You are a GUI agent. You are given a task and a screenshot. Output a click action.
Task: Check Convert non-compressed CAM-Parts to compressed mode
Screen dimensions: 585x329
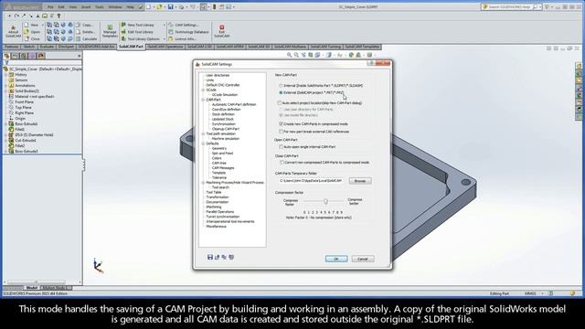pyautogui.click(x=282, y=163)
